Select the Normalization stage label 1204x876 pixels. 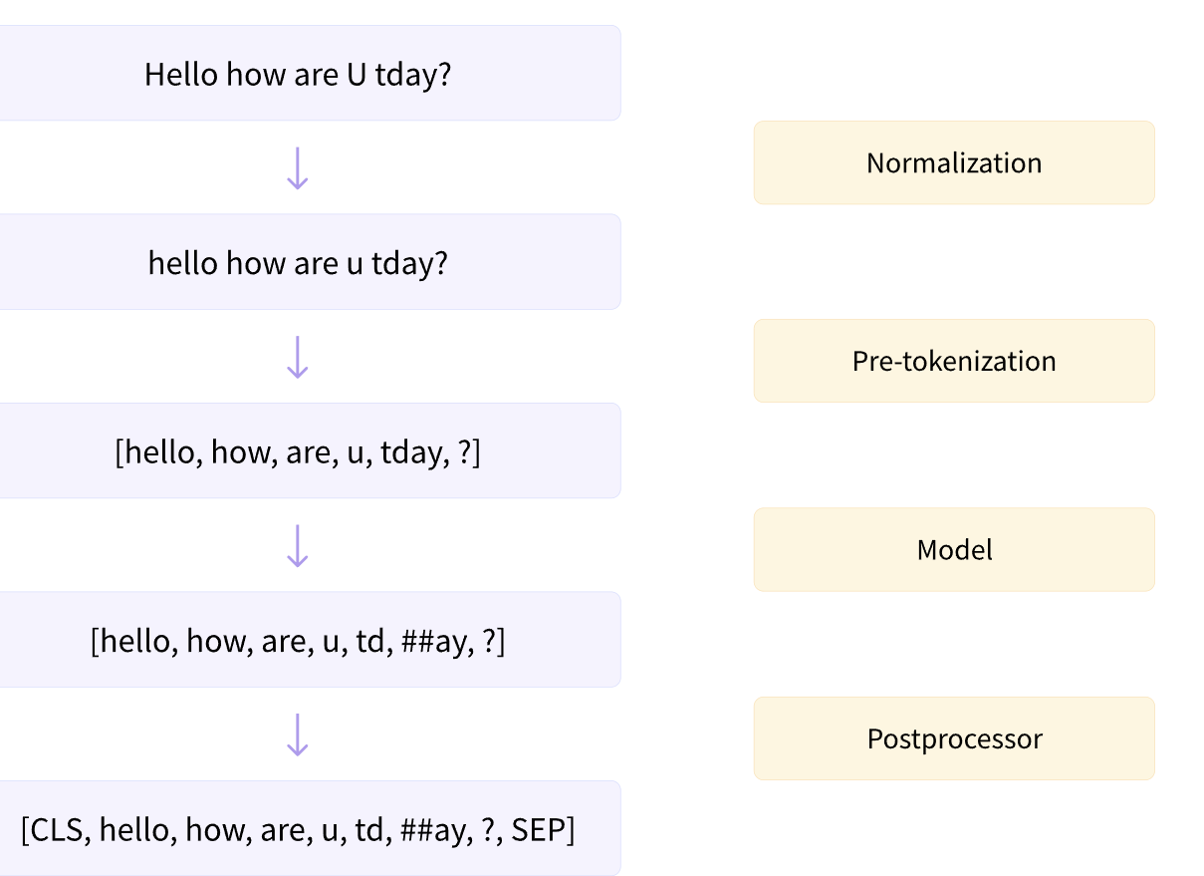pyautogui.click(x=953, y=163)
